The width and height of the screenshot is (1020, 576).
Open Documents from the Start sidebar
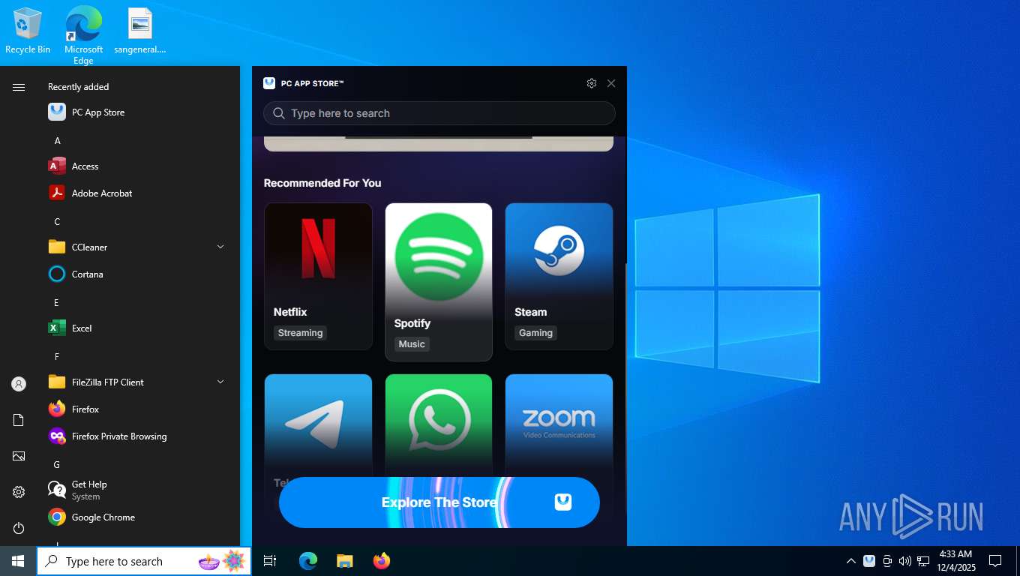pos(19,420)
